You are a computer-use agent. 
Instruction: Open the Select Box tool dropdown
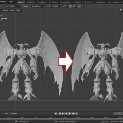click(38, 6)
